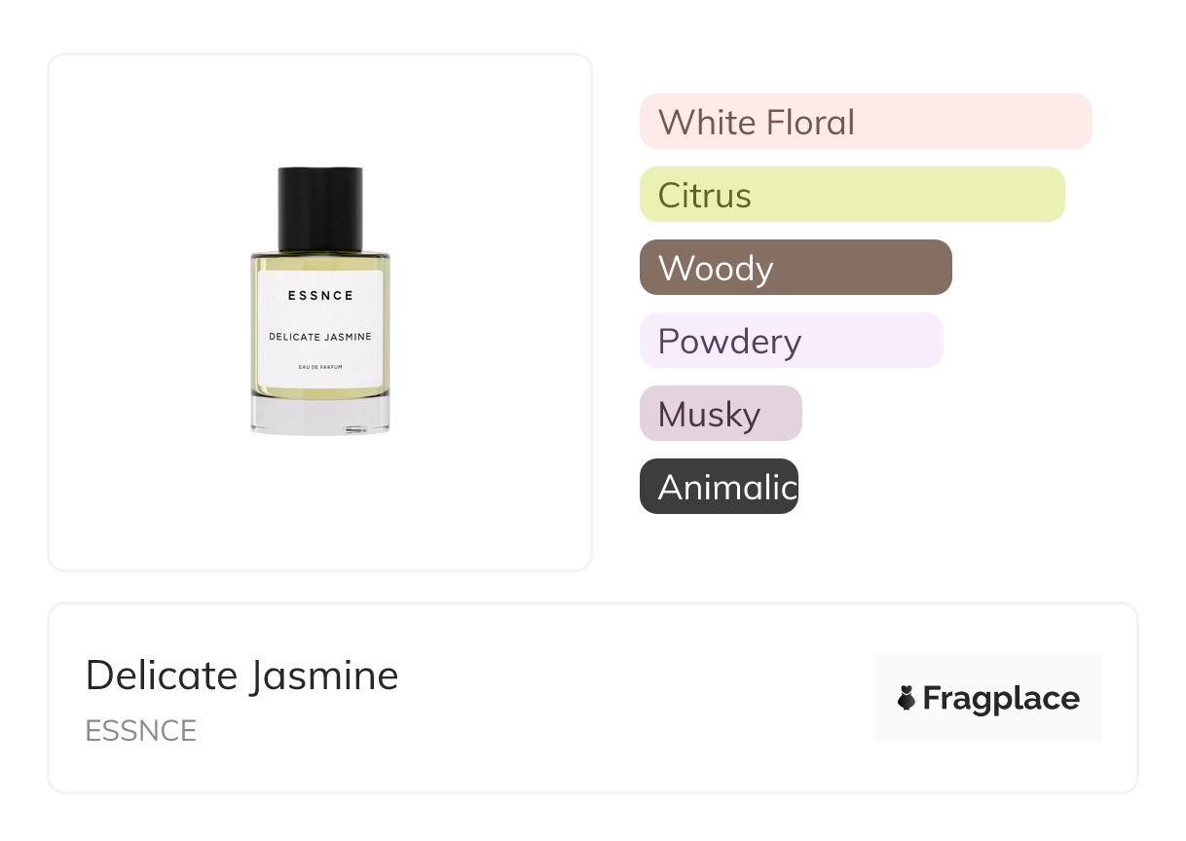Click the clear glass base of bottle

(x=320, y=416)
